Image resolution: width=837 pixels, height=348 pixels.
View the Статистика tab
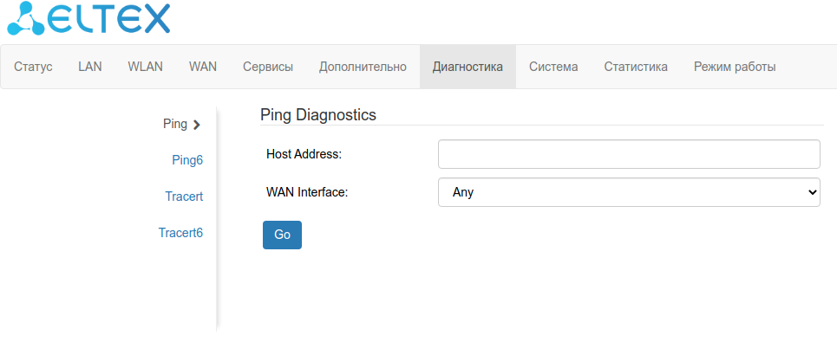point(636,67)
